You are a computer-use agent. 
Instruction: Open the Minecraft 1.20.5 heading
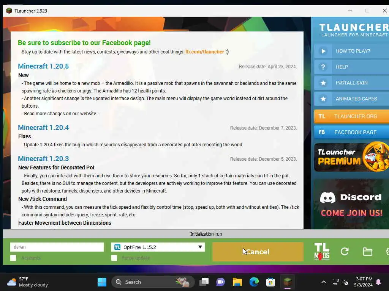point(43,66)
